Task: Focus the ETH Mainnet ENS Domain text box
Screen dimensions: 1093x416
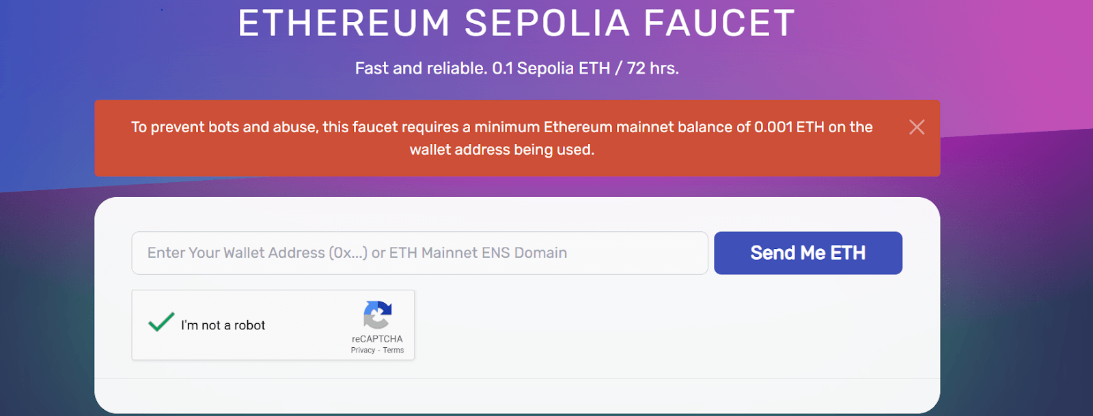Action: [x=419, y=252]
